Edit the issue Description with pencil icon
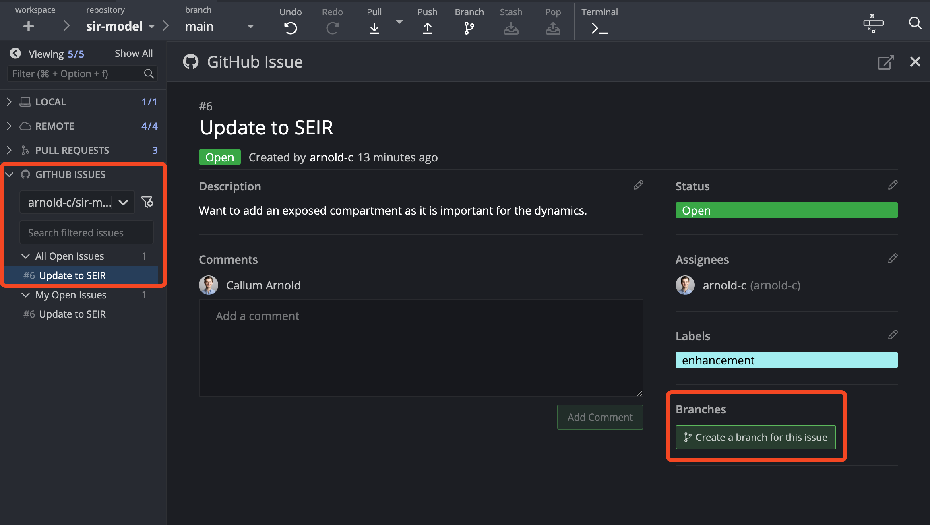Image resolution: width=930 pixels, height=525 pixels. [638, 185]
